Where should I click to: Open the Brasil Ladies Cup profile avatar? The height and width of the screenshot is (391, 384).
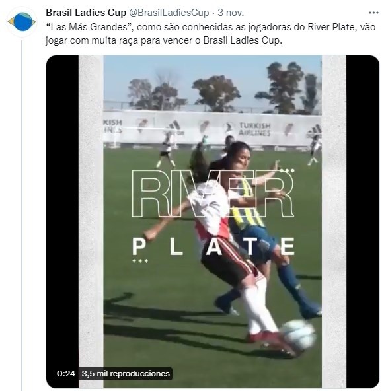coord(22,22)
